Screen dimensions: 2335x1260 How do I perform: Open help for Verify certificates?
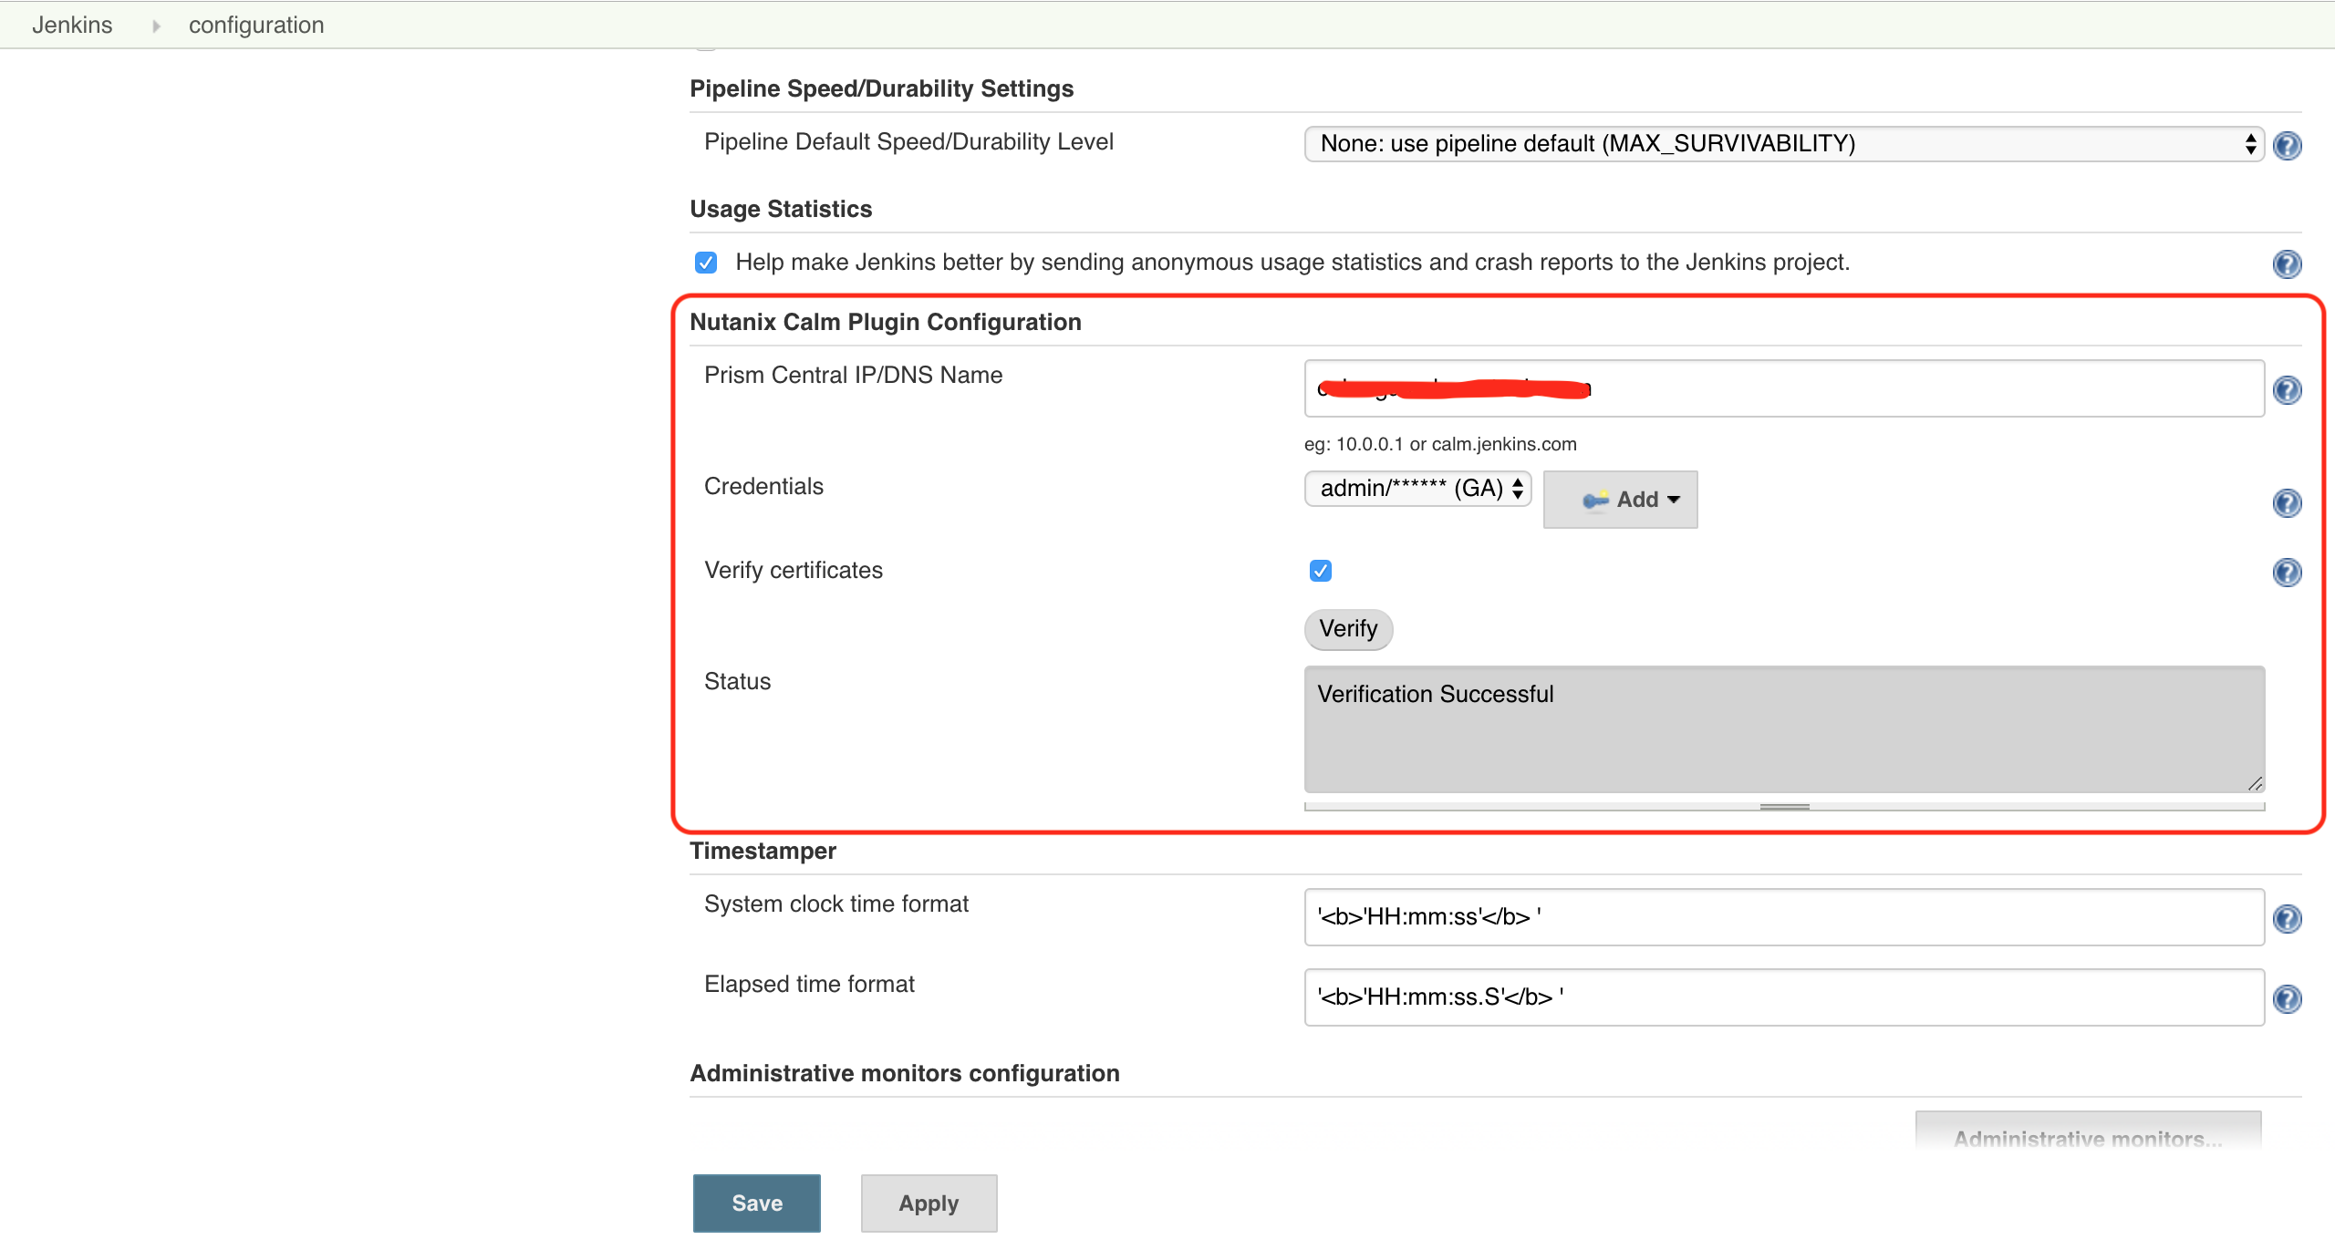[x=2287, y=573]
